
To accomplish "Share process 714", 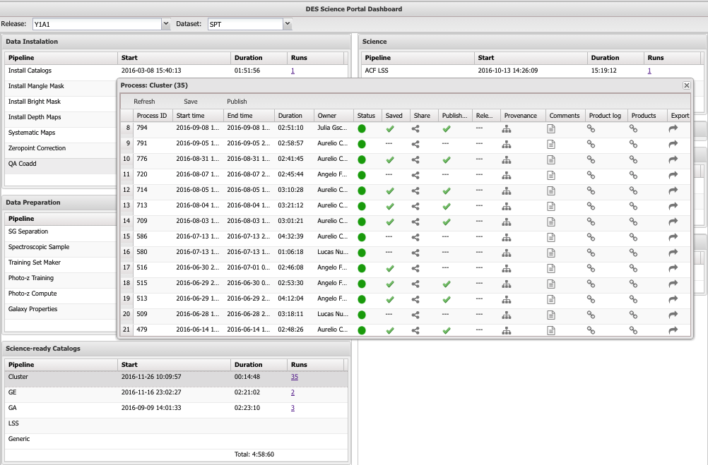I will [415, 191].
